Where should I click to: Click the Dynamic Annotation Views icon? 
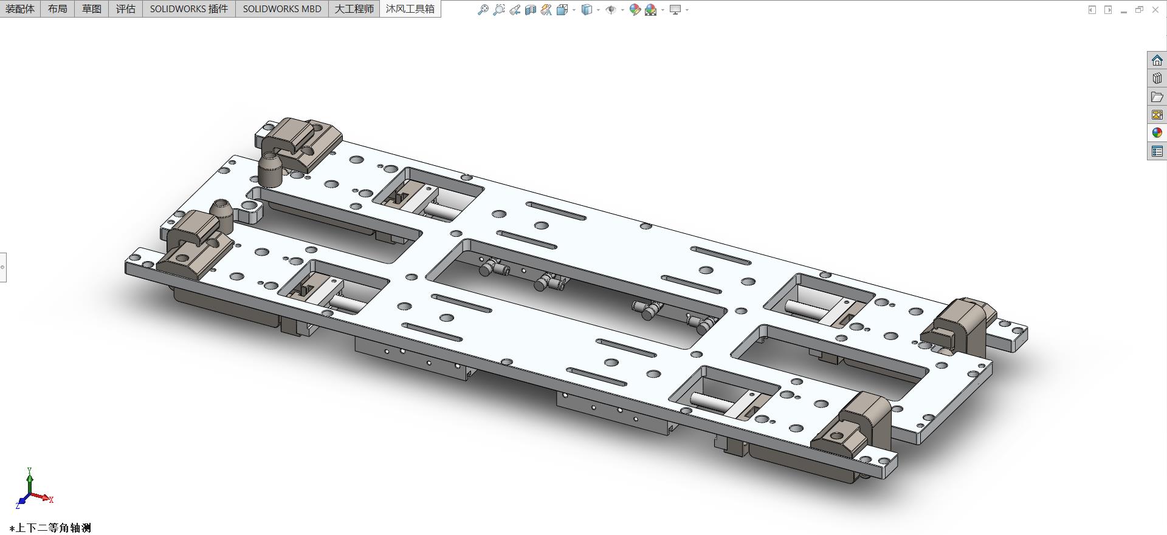tap(546, 10)
